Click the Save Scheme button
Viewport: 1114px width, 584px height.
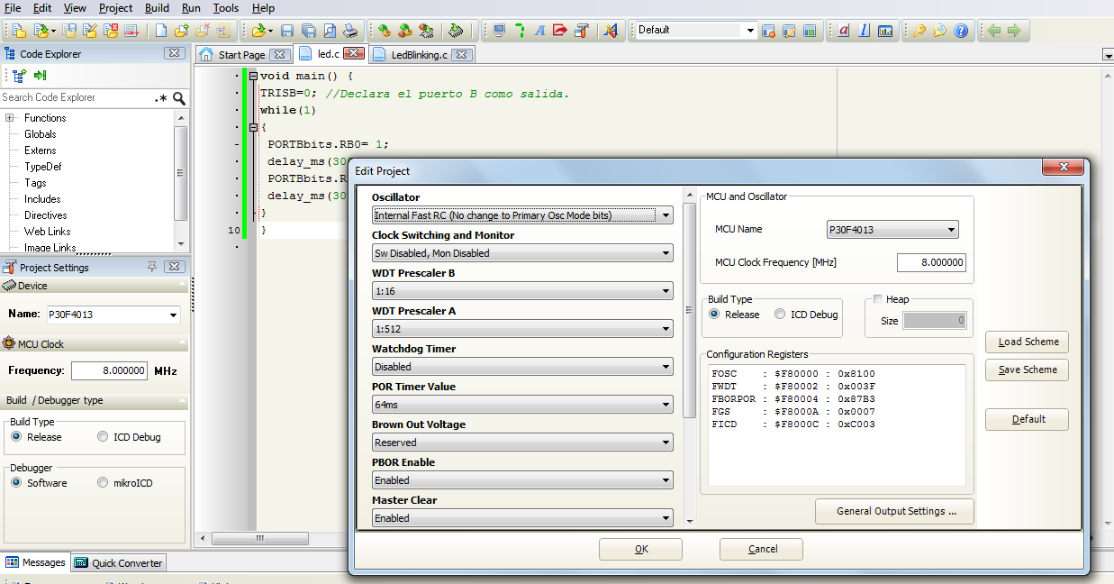click(1028, 370)
